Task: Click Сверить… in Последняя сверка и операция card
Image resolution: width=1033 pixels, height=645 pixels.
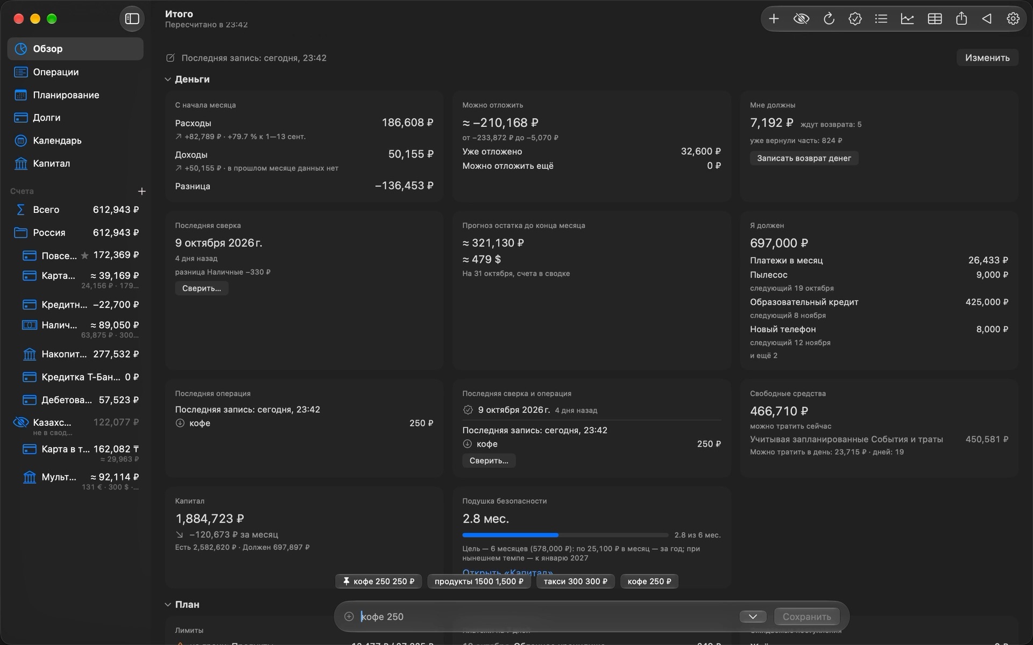Action: click(x=489, y=461)
